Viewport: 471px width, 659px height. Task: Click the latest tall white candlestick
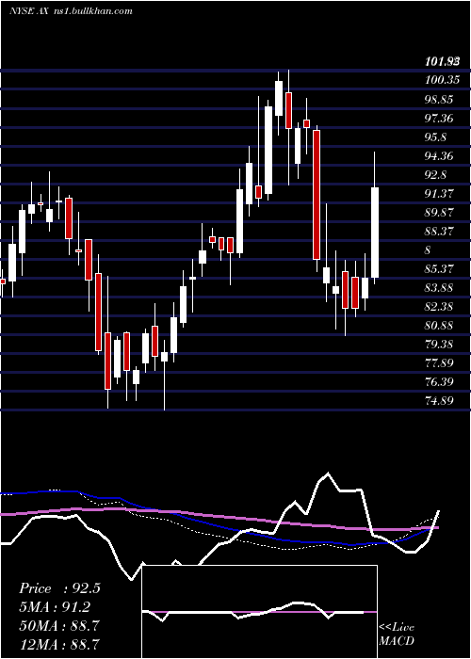click(375, 233)
